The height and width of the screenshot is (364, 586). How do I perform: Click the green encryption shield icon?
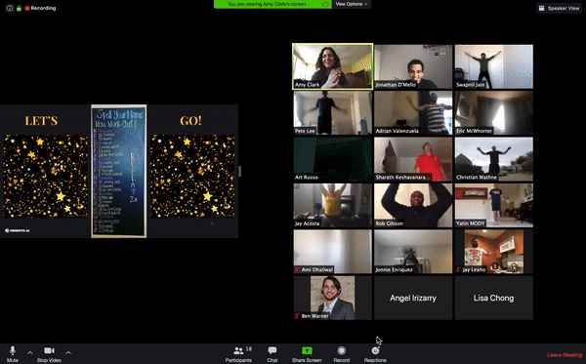[19, 8]
